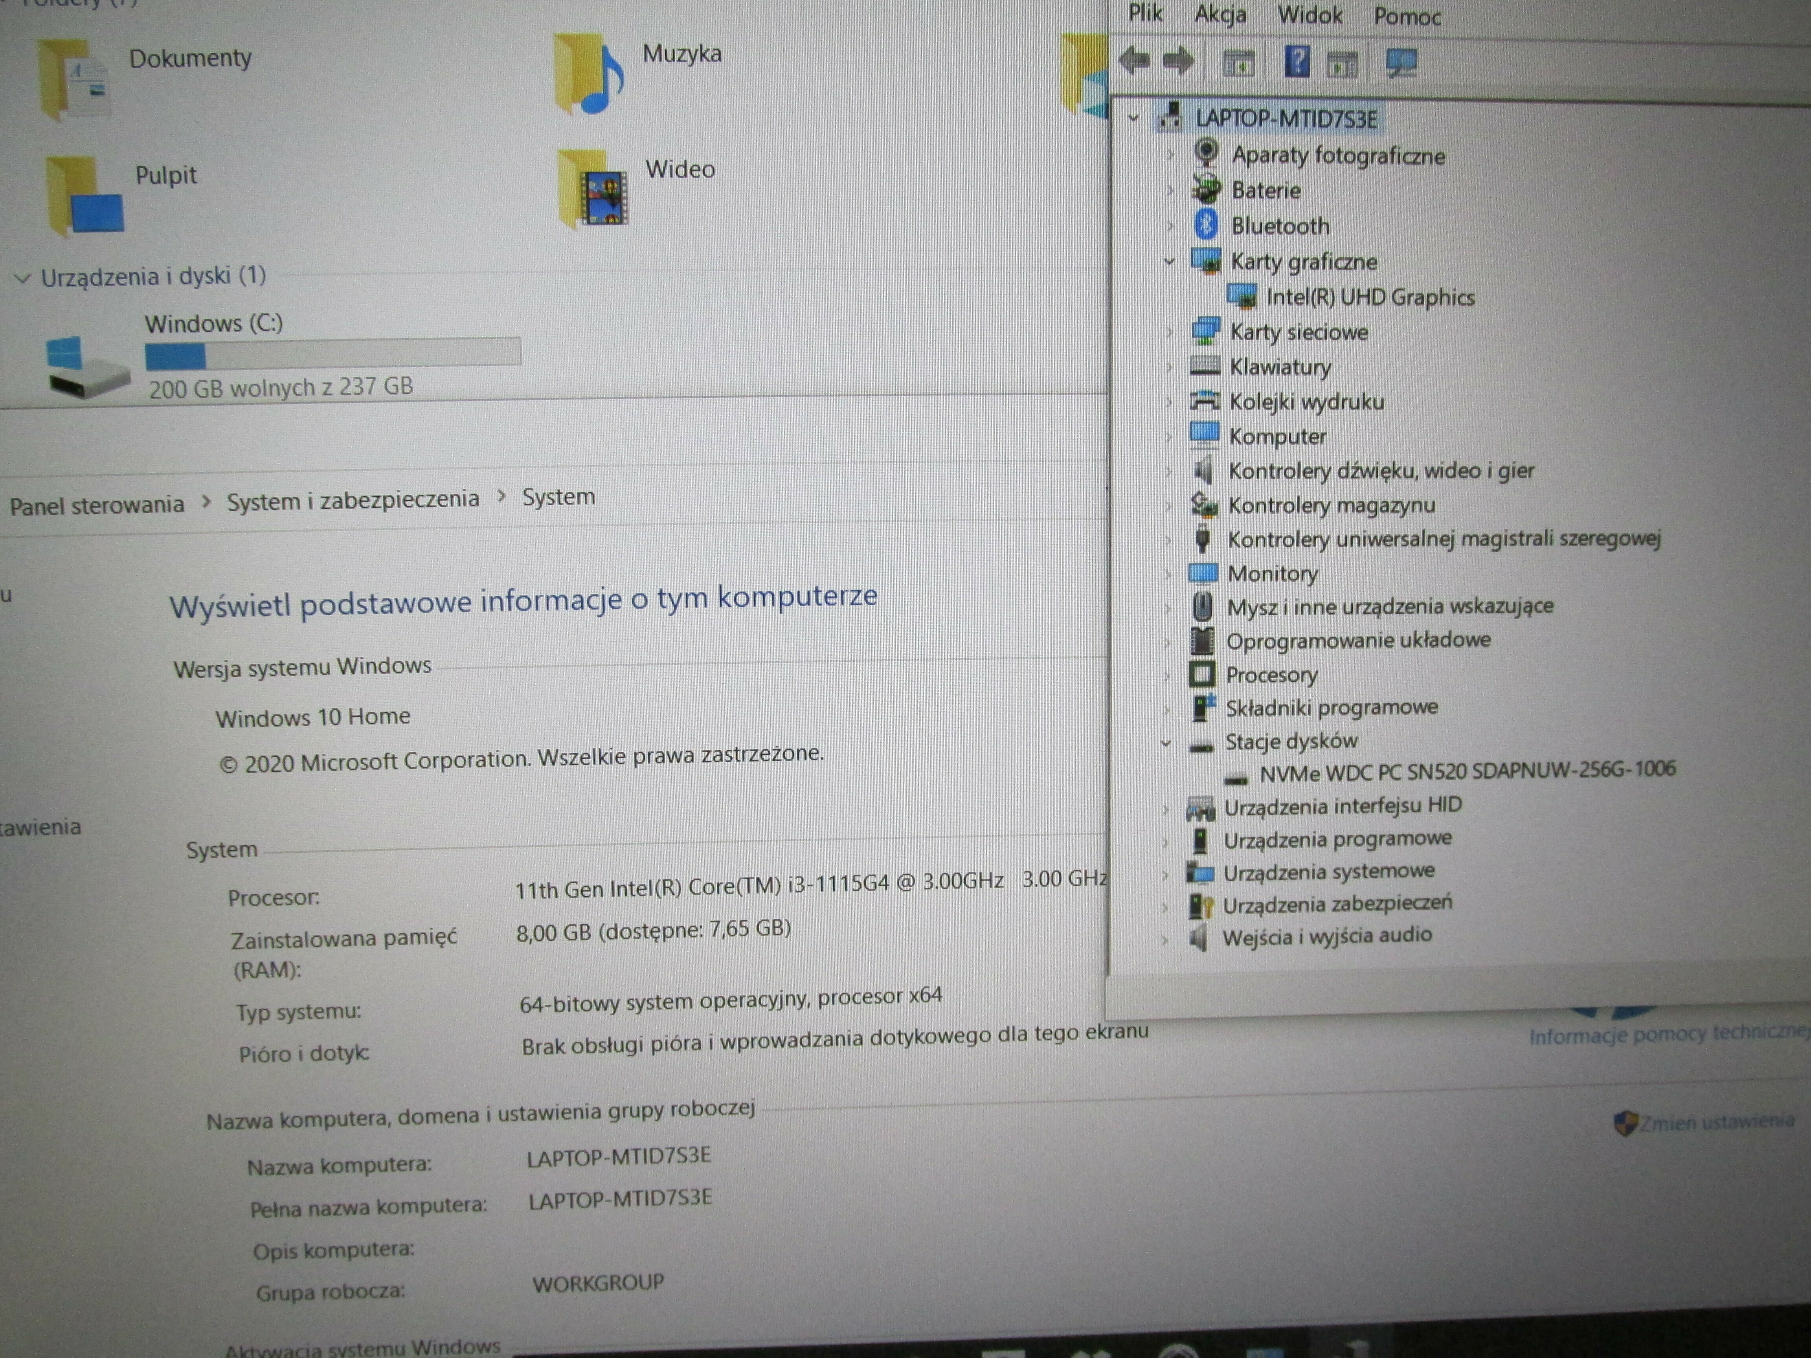Select the Mysz i inne urządzenia wskazujące icon
The height and width of the screenshot is (1358, 1811).
[1202, 607]
